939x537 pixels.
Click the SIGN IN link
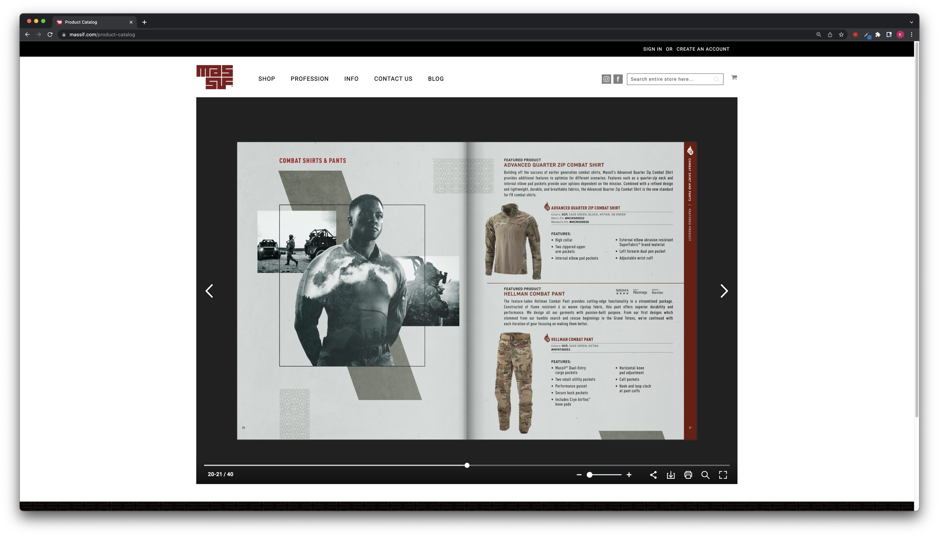point(652,49)
